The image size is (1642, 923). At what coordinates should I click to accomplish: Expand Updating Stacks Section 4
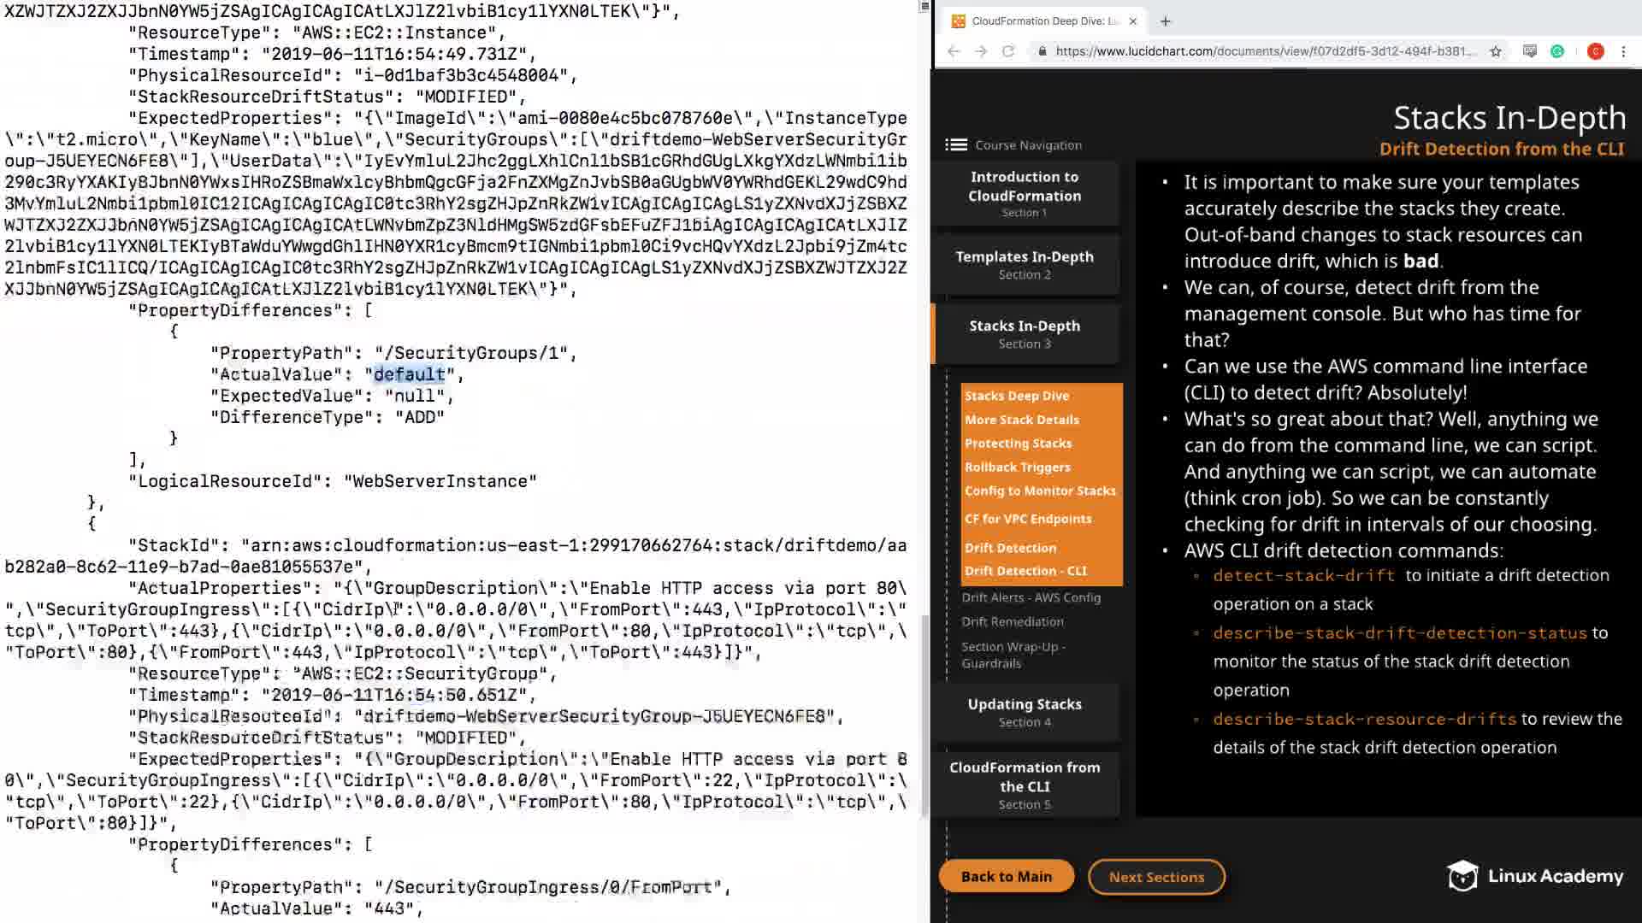click(1025, 712)
